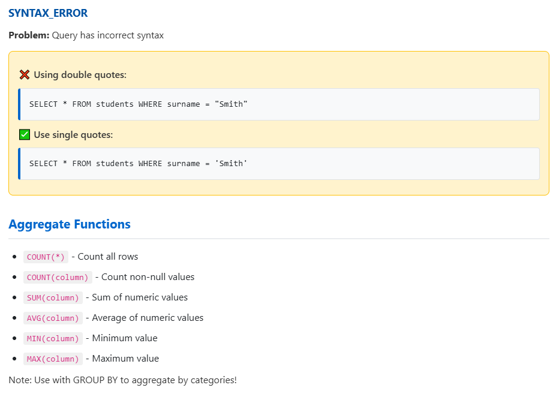Click the code block containing "Smith" in double quotes
559x394 pixels.
coord(279,104)
